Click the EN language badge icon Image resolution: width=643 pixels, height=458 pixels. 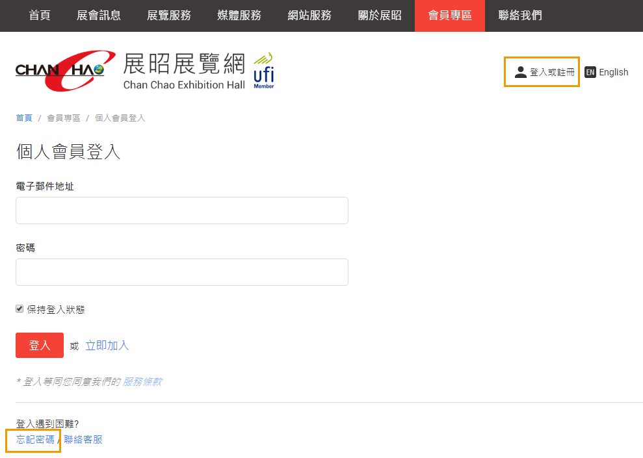(x=590, y=72)
